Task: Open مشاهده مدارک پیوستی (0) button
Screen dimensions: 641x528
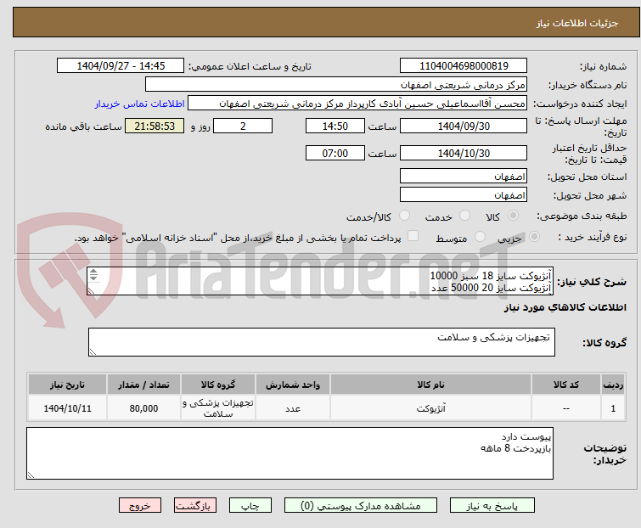Action: coord(360,506)
